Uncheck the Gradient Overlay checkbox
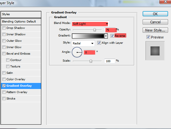This screenshot has height=129, width=171. pyautogui.click(x=4, y=86)
